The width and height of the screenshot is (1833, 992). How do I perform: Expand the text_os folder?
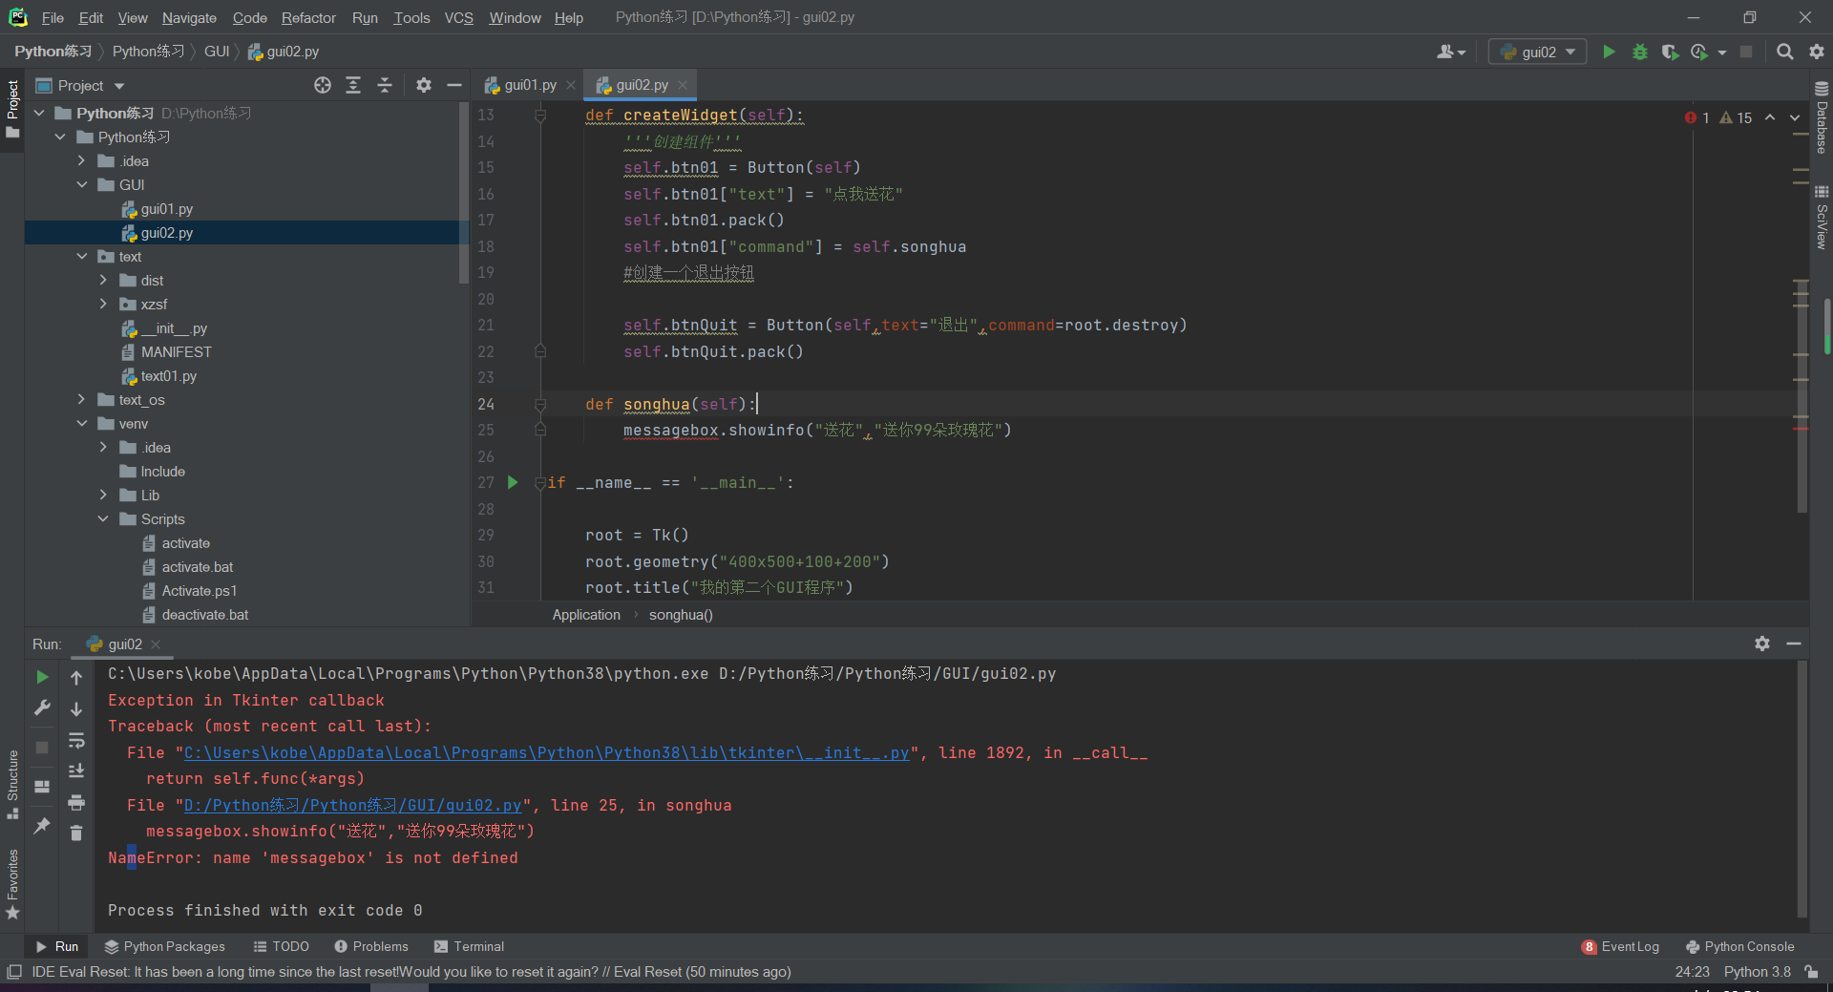[x=82, y=399]
